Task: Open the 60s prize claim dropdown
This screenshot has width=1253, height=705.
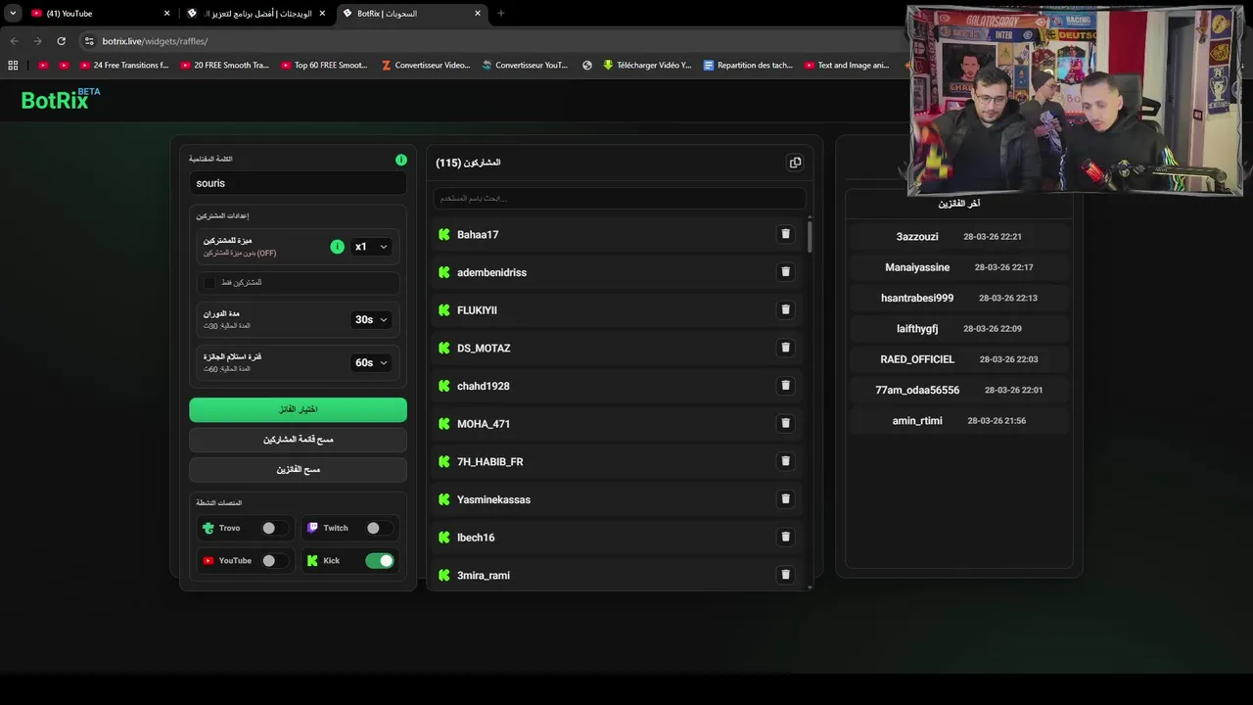Action: 371,362
